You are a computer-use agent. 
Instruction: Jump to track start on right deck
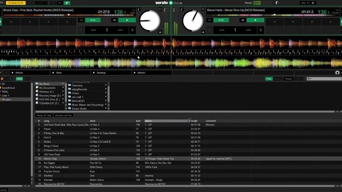(x=243, y=20)
